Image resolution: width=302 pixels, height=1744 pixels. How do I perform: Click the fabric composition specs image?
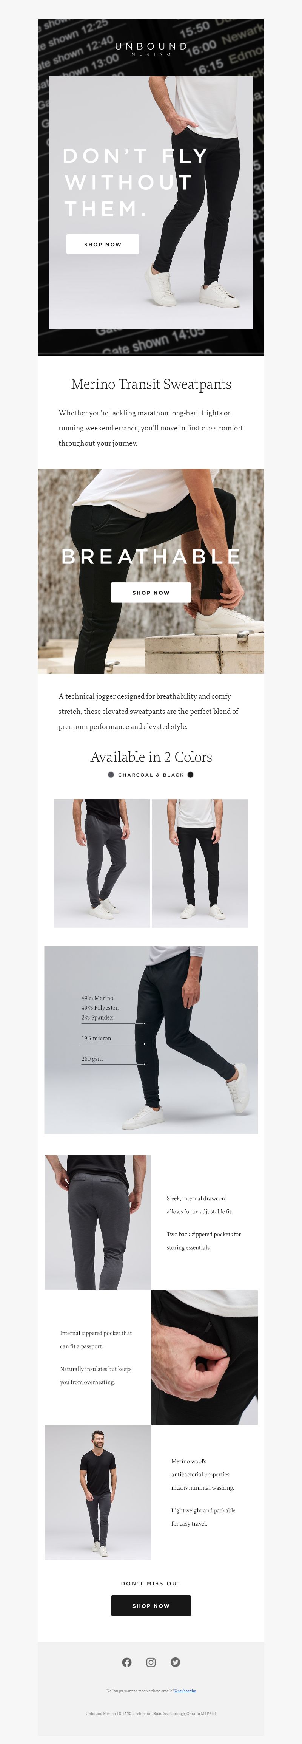pyautogui.click(x=151, y=1040)
